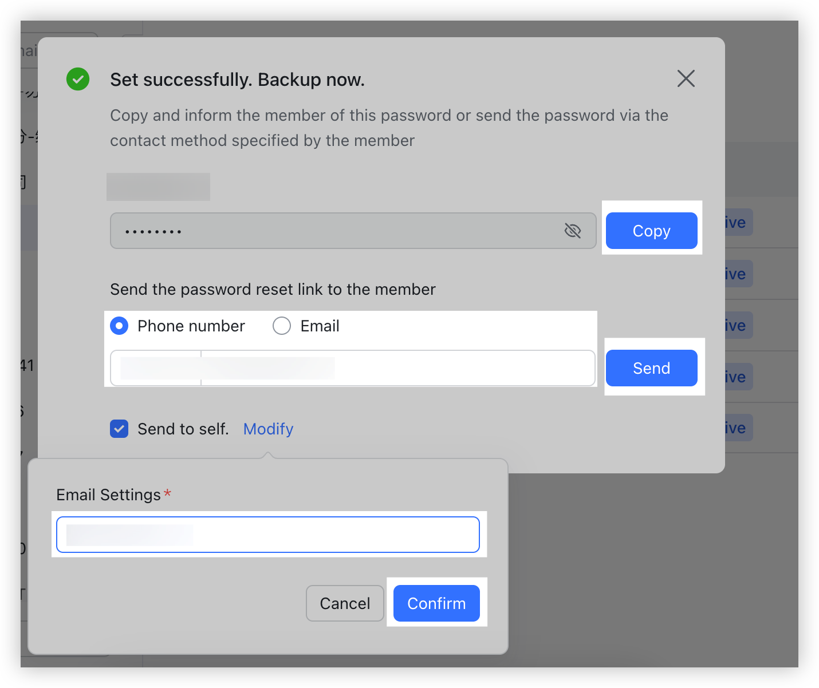The width and height of the screenshot is (819, 688).
Task: Confirm the Email Settings change
Action: pos(436,603)
